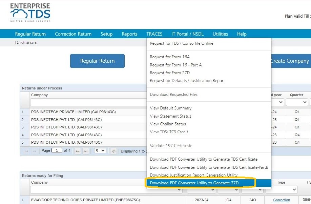Open the TRACES menu
Viewport: 311px width, 204px height.
tap(154, 34)
